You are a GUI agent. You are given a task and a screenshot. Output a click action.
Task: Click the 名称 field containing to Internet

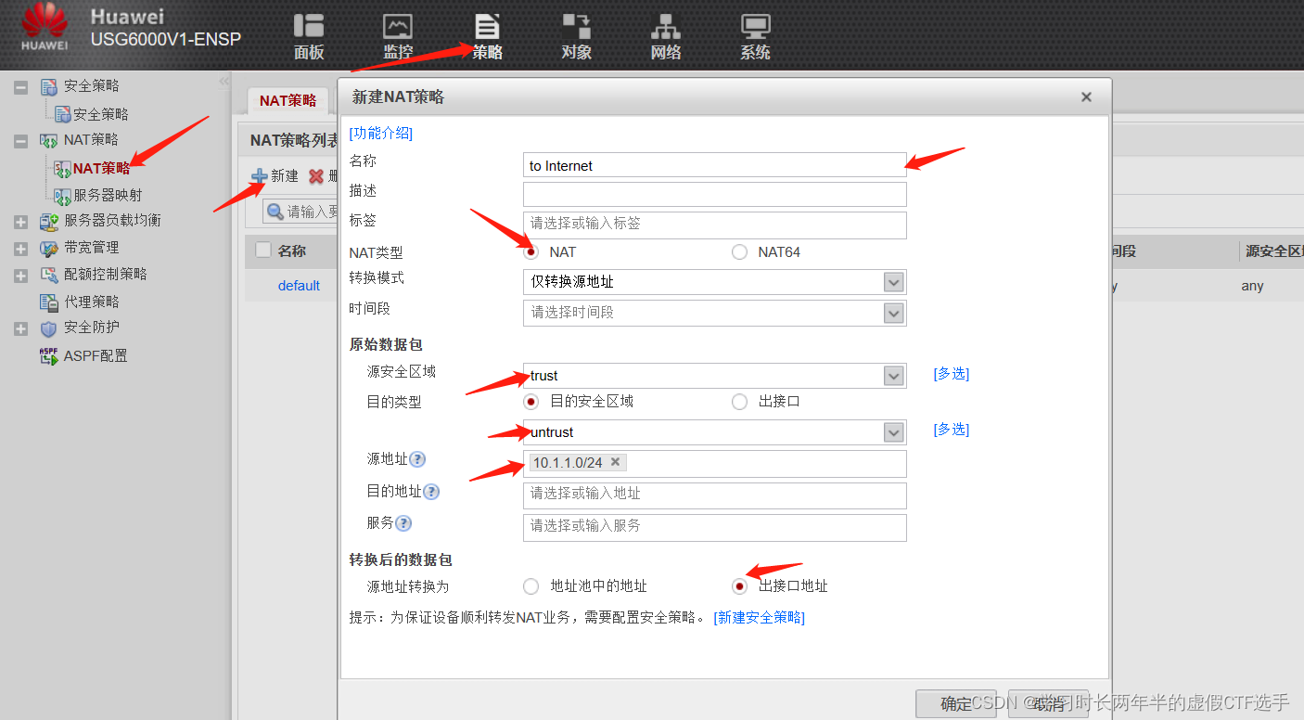714,165
